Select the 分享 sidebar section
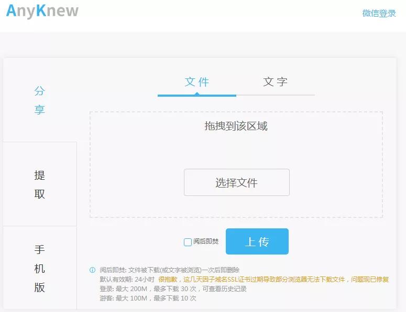Screen dimensions: 406x312 coord(40,100)
